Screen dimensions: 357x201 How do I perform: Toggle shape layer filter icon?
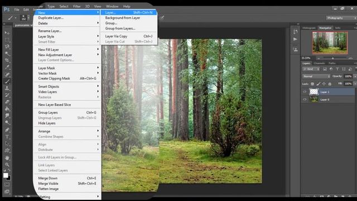[344, 69]
